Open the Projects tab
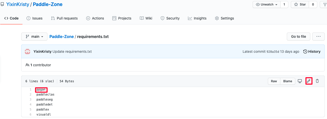Screen dimensions: 327x119 pos(122,18)
